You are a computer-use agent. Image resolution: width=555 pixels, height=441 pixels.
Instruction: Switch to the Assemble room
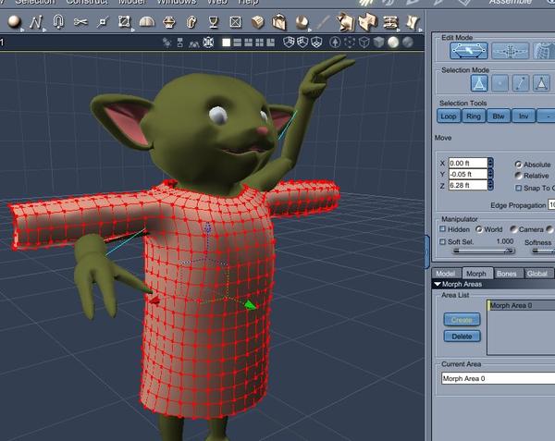click(510, 2)
